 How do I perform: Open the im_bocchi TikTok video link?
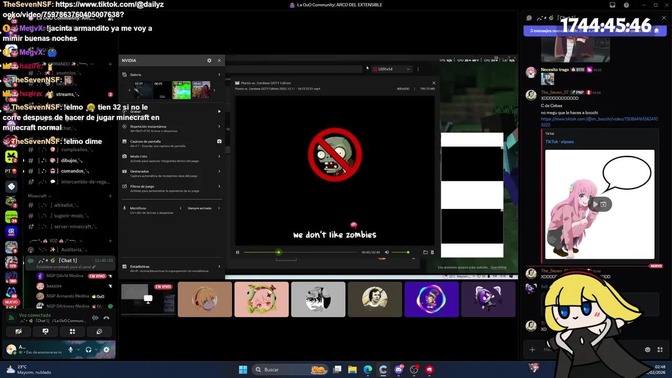599,122
